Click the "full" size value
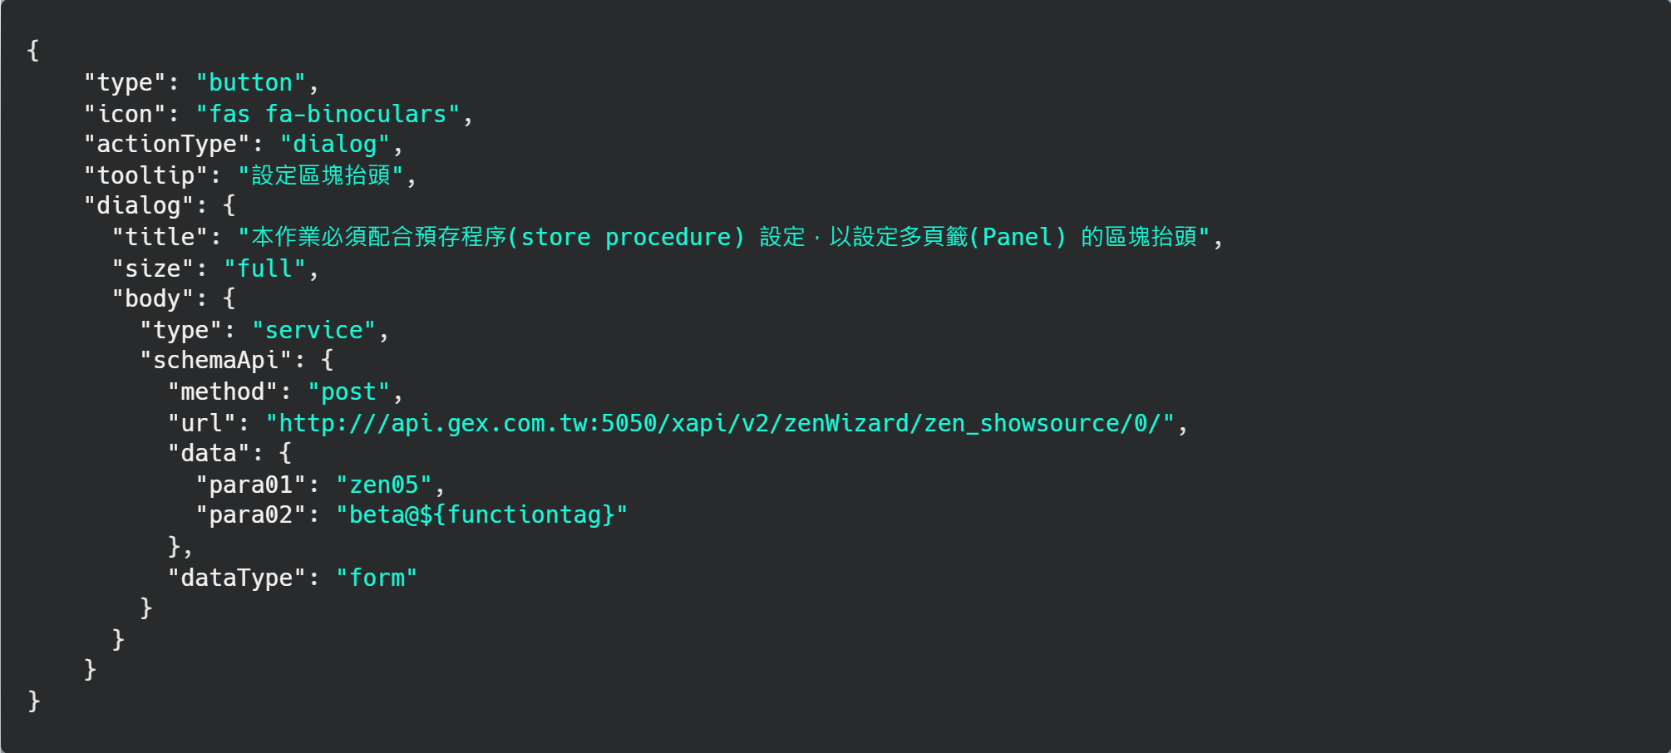Screen dimensions: 1671x753 264,268
